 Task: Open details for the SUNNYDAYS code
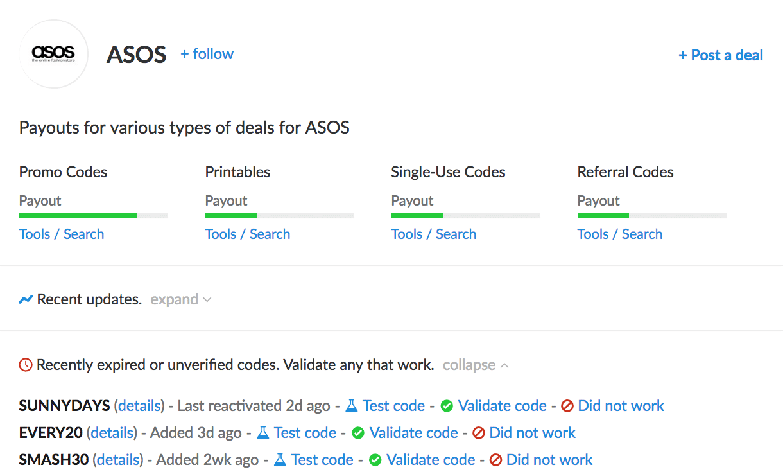139,406
